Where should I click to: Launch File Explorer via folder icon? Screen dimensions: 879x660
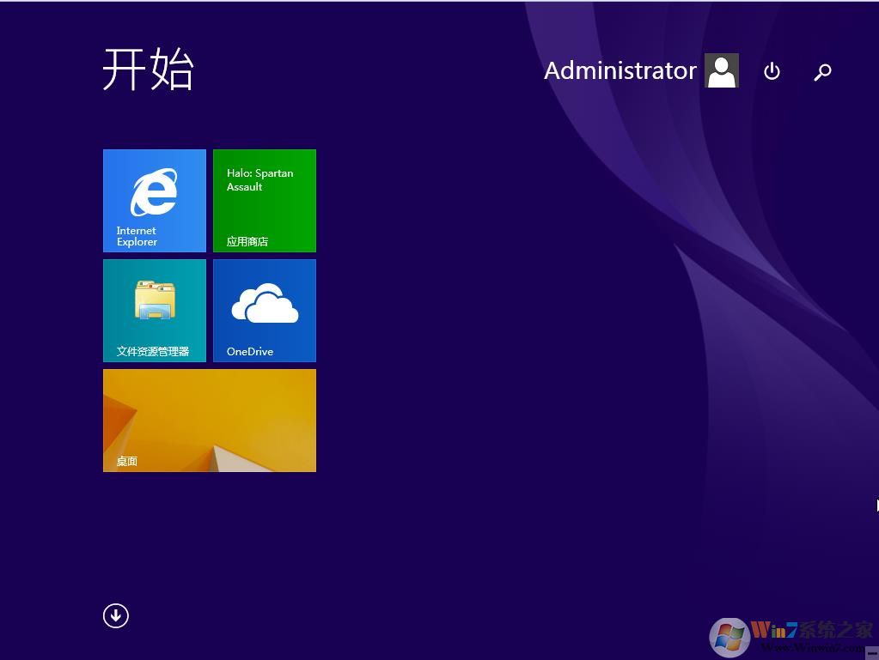pyautogui.click(x=155, y=301)
